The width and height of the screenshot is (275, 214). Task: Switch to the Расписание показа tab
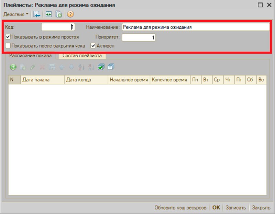pyautogui.click(x=30, y=56)
